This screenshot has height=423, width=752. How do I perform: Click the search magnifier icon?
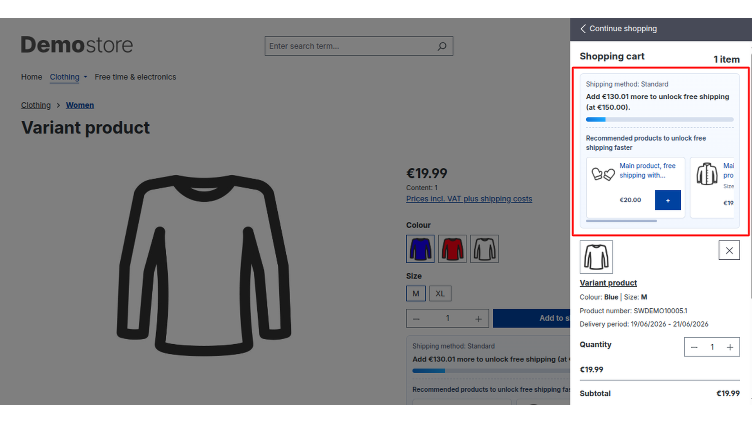point(442,46)
